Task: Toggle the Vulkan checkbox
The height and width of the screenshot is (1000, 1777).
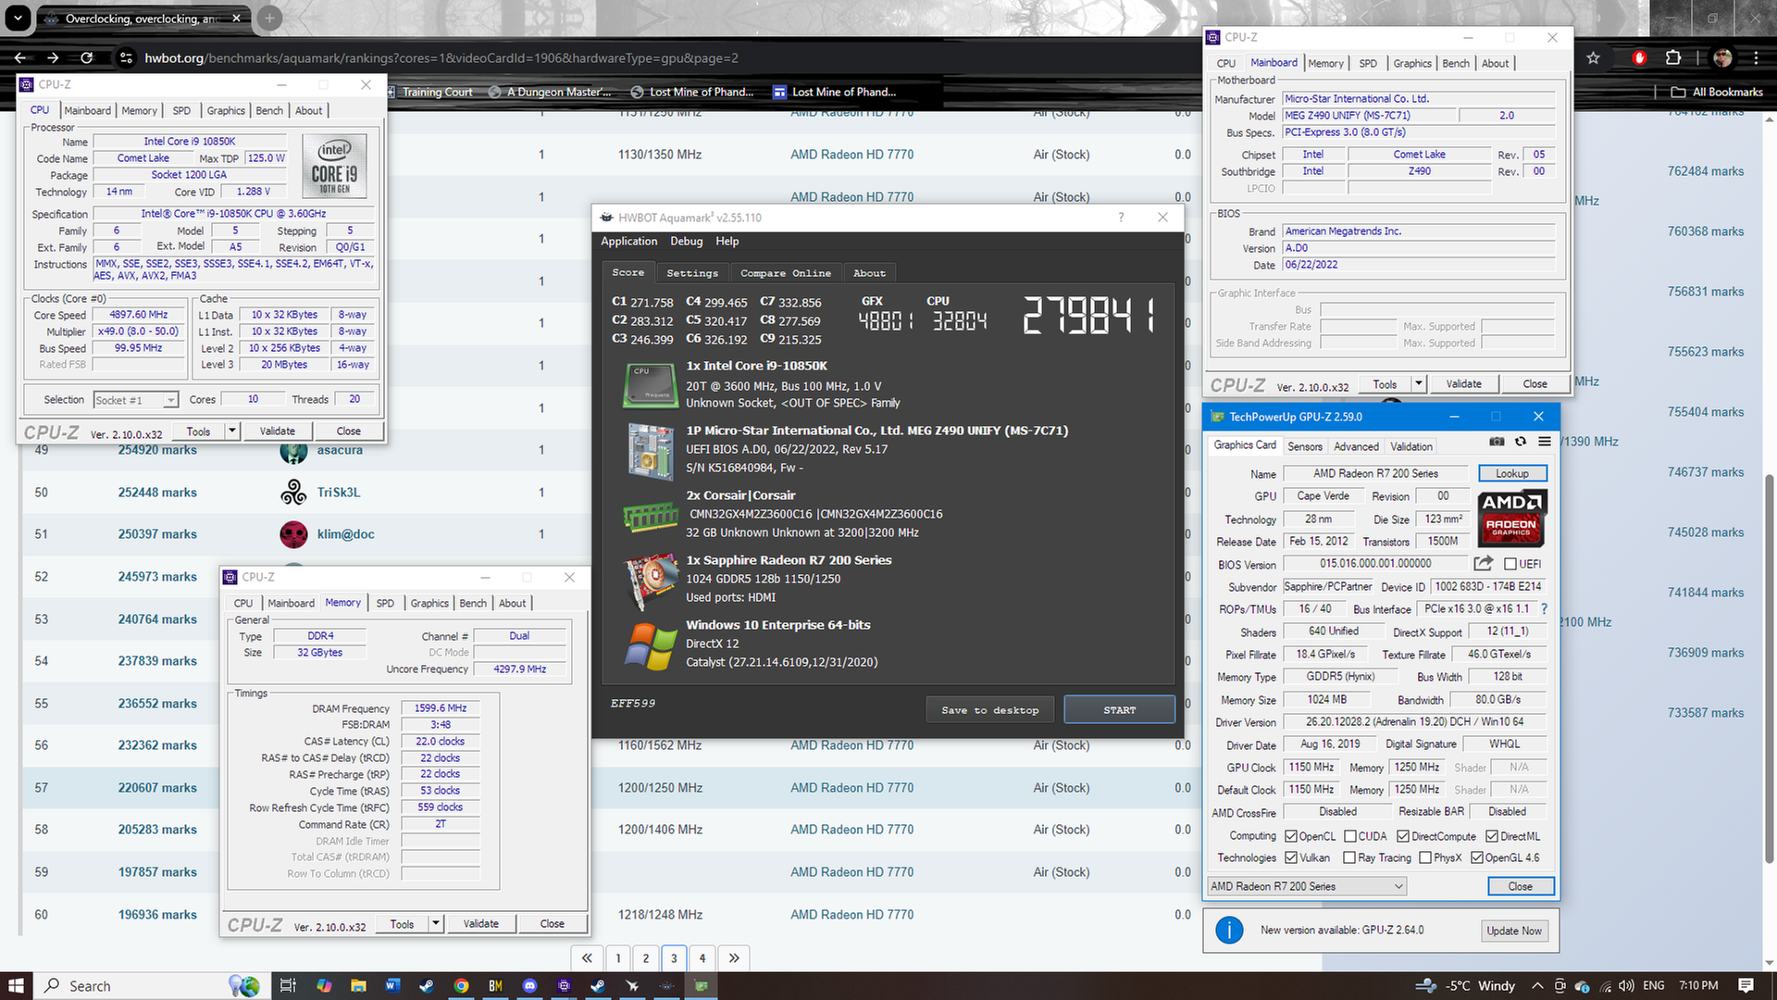Action: click(1291, 857)
